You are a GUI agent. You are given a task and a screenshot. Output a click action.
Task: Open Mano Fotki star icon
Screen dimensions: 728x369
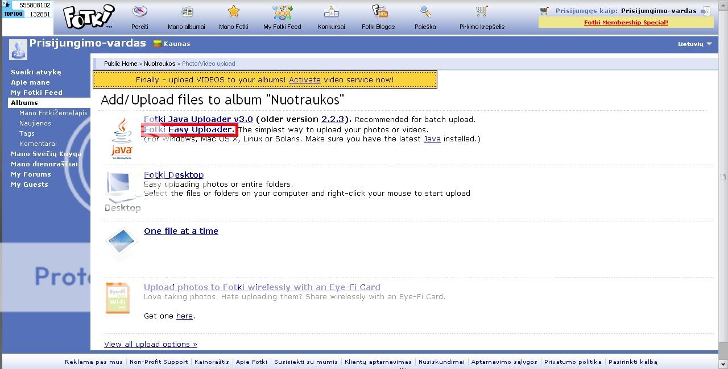pos(233,11)
